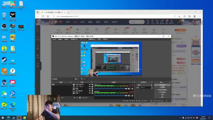This screenshot has width=213, height=120.
Task: Open desktop audio settings gear
Action: pos(132,96)
